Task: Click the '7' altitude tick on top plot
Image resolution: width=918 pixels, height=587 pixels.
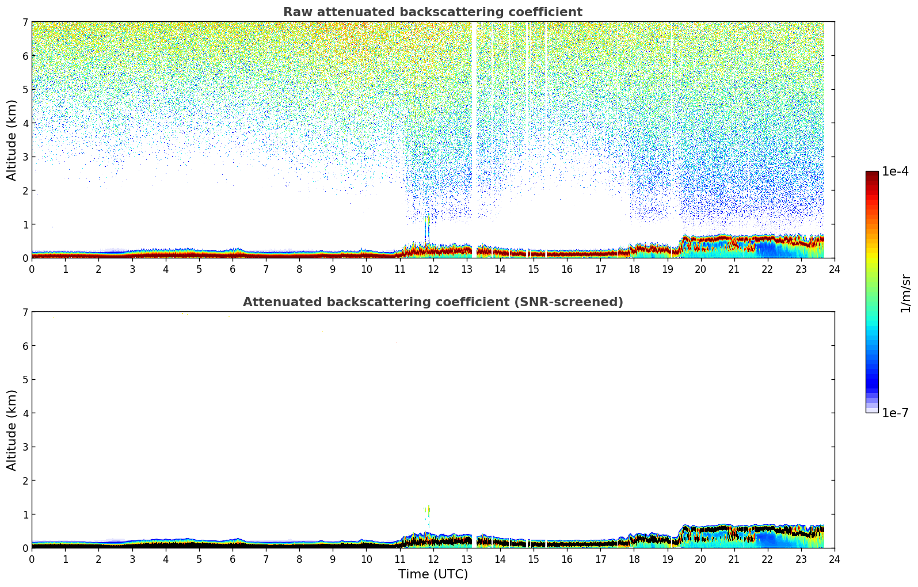Action: (x=25, y=22)
